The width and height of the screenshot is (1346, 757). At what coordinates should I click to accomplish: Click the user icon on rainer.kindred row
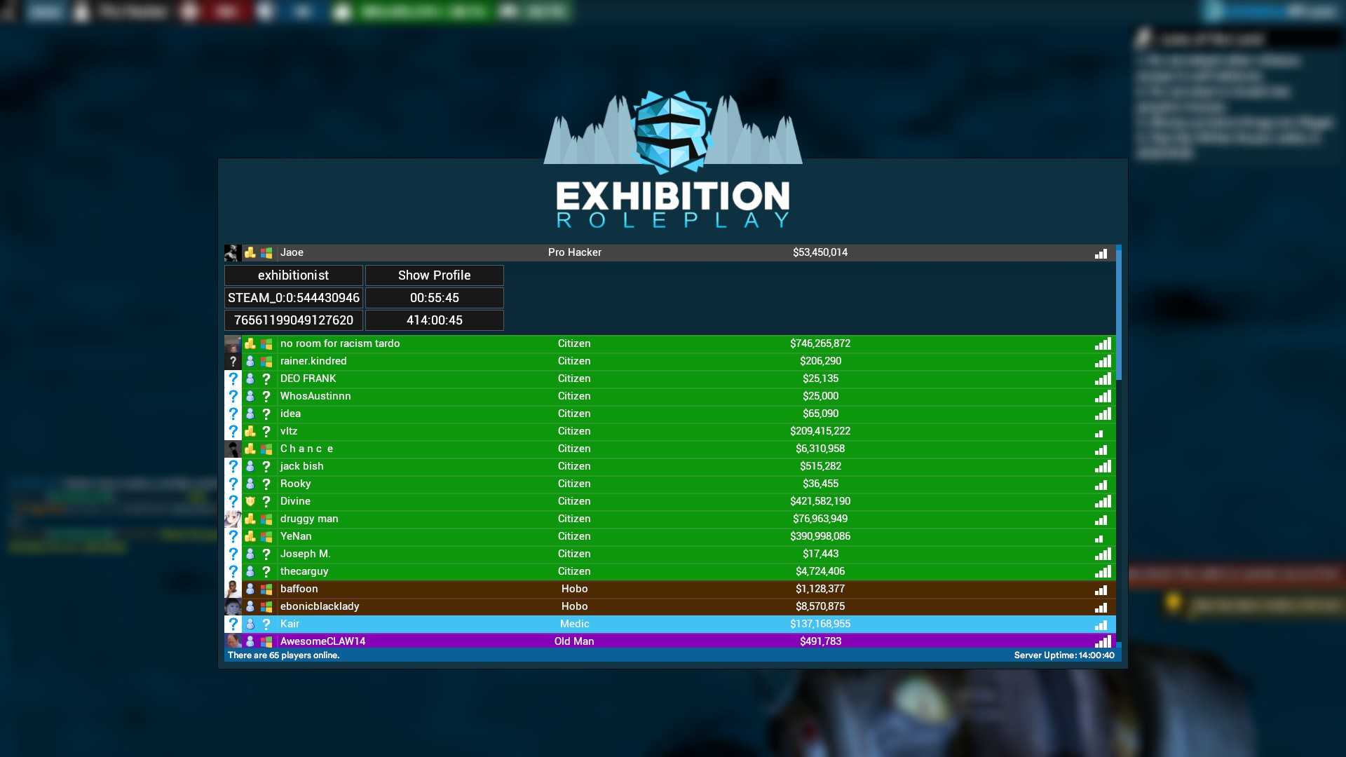tap(250, 362)
